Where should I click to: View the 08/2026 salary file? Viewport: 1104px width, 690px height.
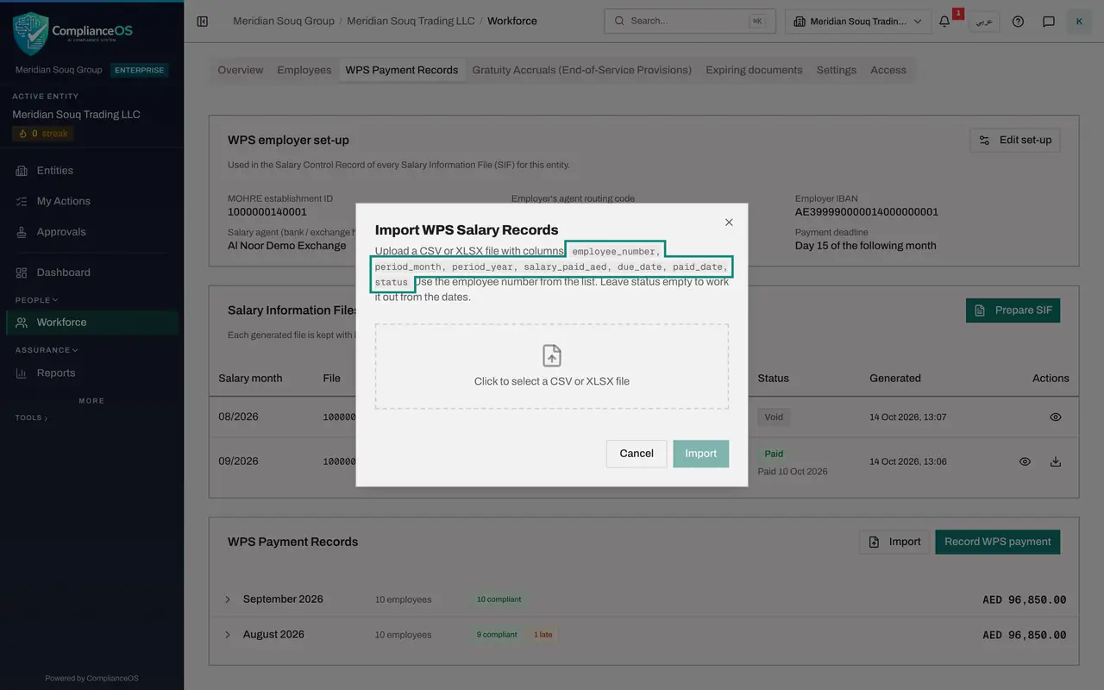1055,417
